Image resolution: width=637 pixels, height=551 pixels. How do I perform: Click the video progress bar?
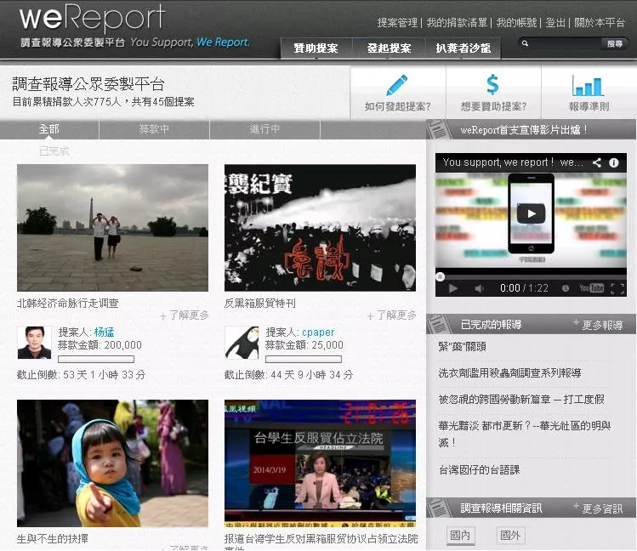click(531, 277)
